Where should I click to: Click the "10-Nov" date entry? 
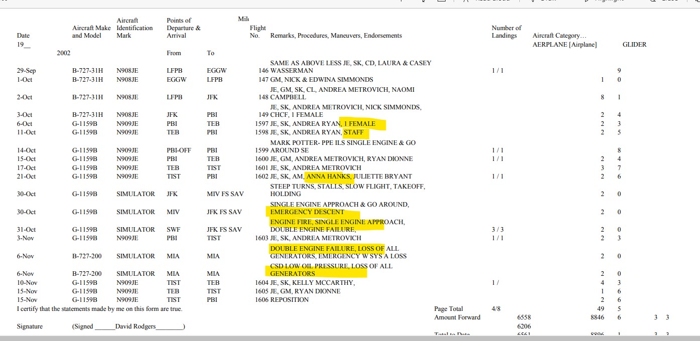pos(27,283)
